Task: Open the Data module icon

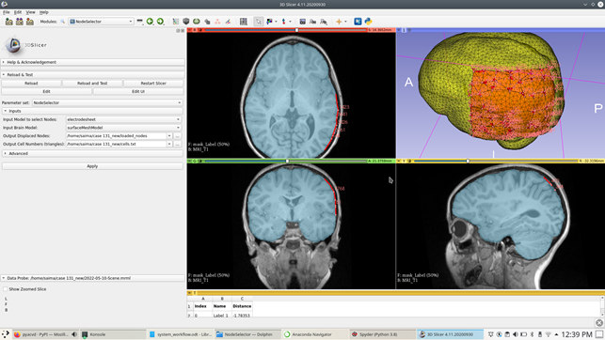Action: click(x=176, y=22)
